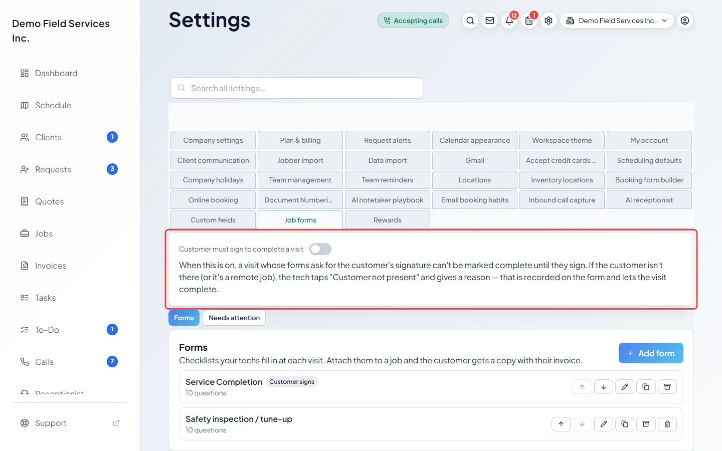Viewport: 722px width, 451px height.
Task: Open the Team management tab
Action: point(300,180)
